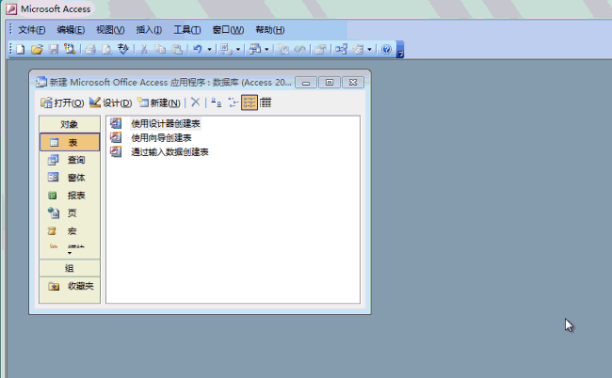Open the Relationships toolbar icon
Viewport: 612px width, 378px height.
pos(341,50)
